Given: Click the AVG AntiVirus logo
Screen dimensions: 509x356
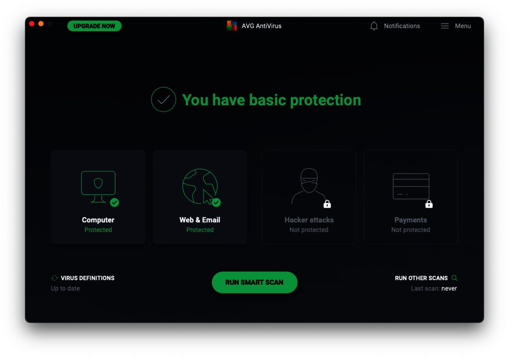Looking at the screenshot, I should click(231, 26).
